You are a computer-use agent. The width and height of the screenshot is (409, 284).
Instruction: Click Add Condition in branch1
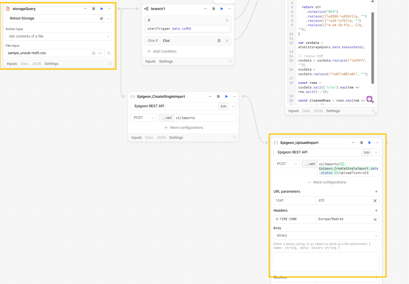pos(162,52)
